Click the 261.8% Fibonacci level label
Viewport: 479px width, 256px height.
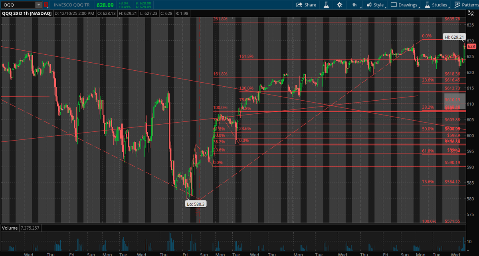click(220, 19)
